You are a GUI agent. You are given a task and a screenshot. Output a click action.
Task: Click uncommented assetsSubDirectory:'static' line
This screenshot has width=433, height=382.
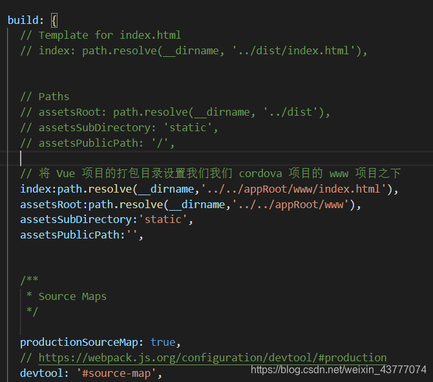[107, 220]
